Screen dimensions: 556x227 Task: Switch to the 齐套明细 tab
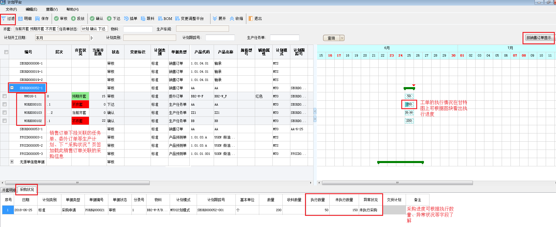click(x=9, y=190)
